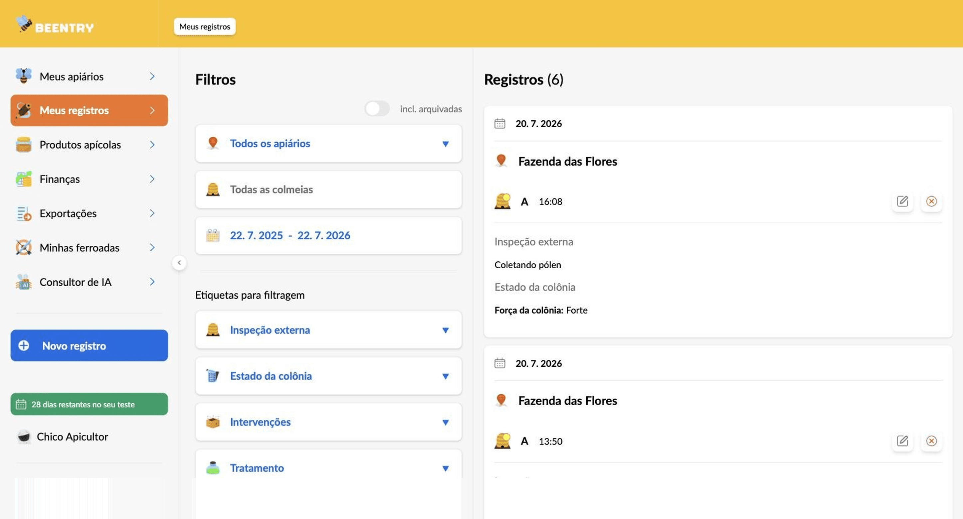
Task: Edit the 13:50 record with pencil icon
Action: 902,441
